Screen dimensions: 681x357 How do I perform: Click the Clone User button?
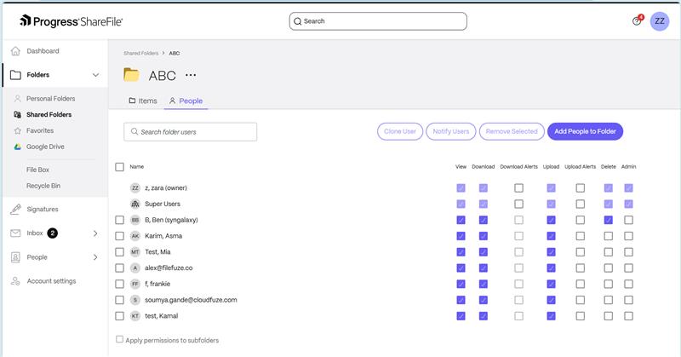(400, 131)
